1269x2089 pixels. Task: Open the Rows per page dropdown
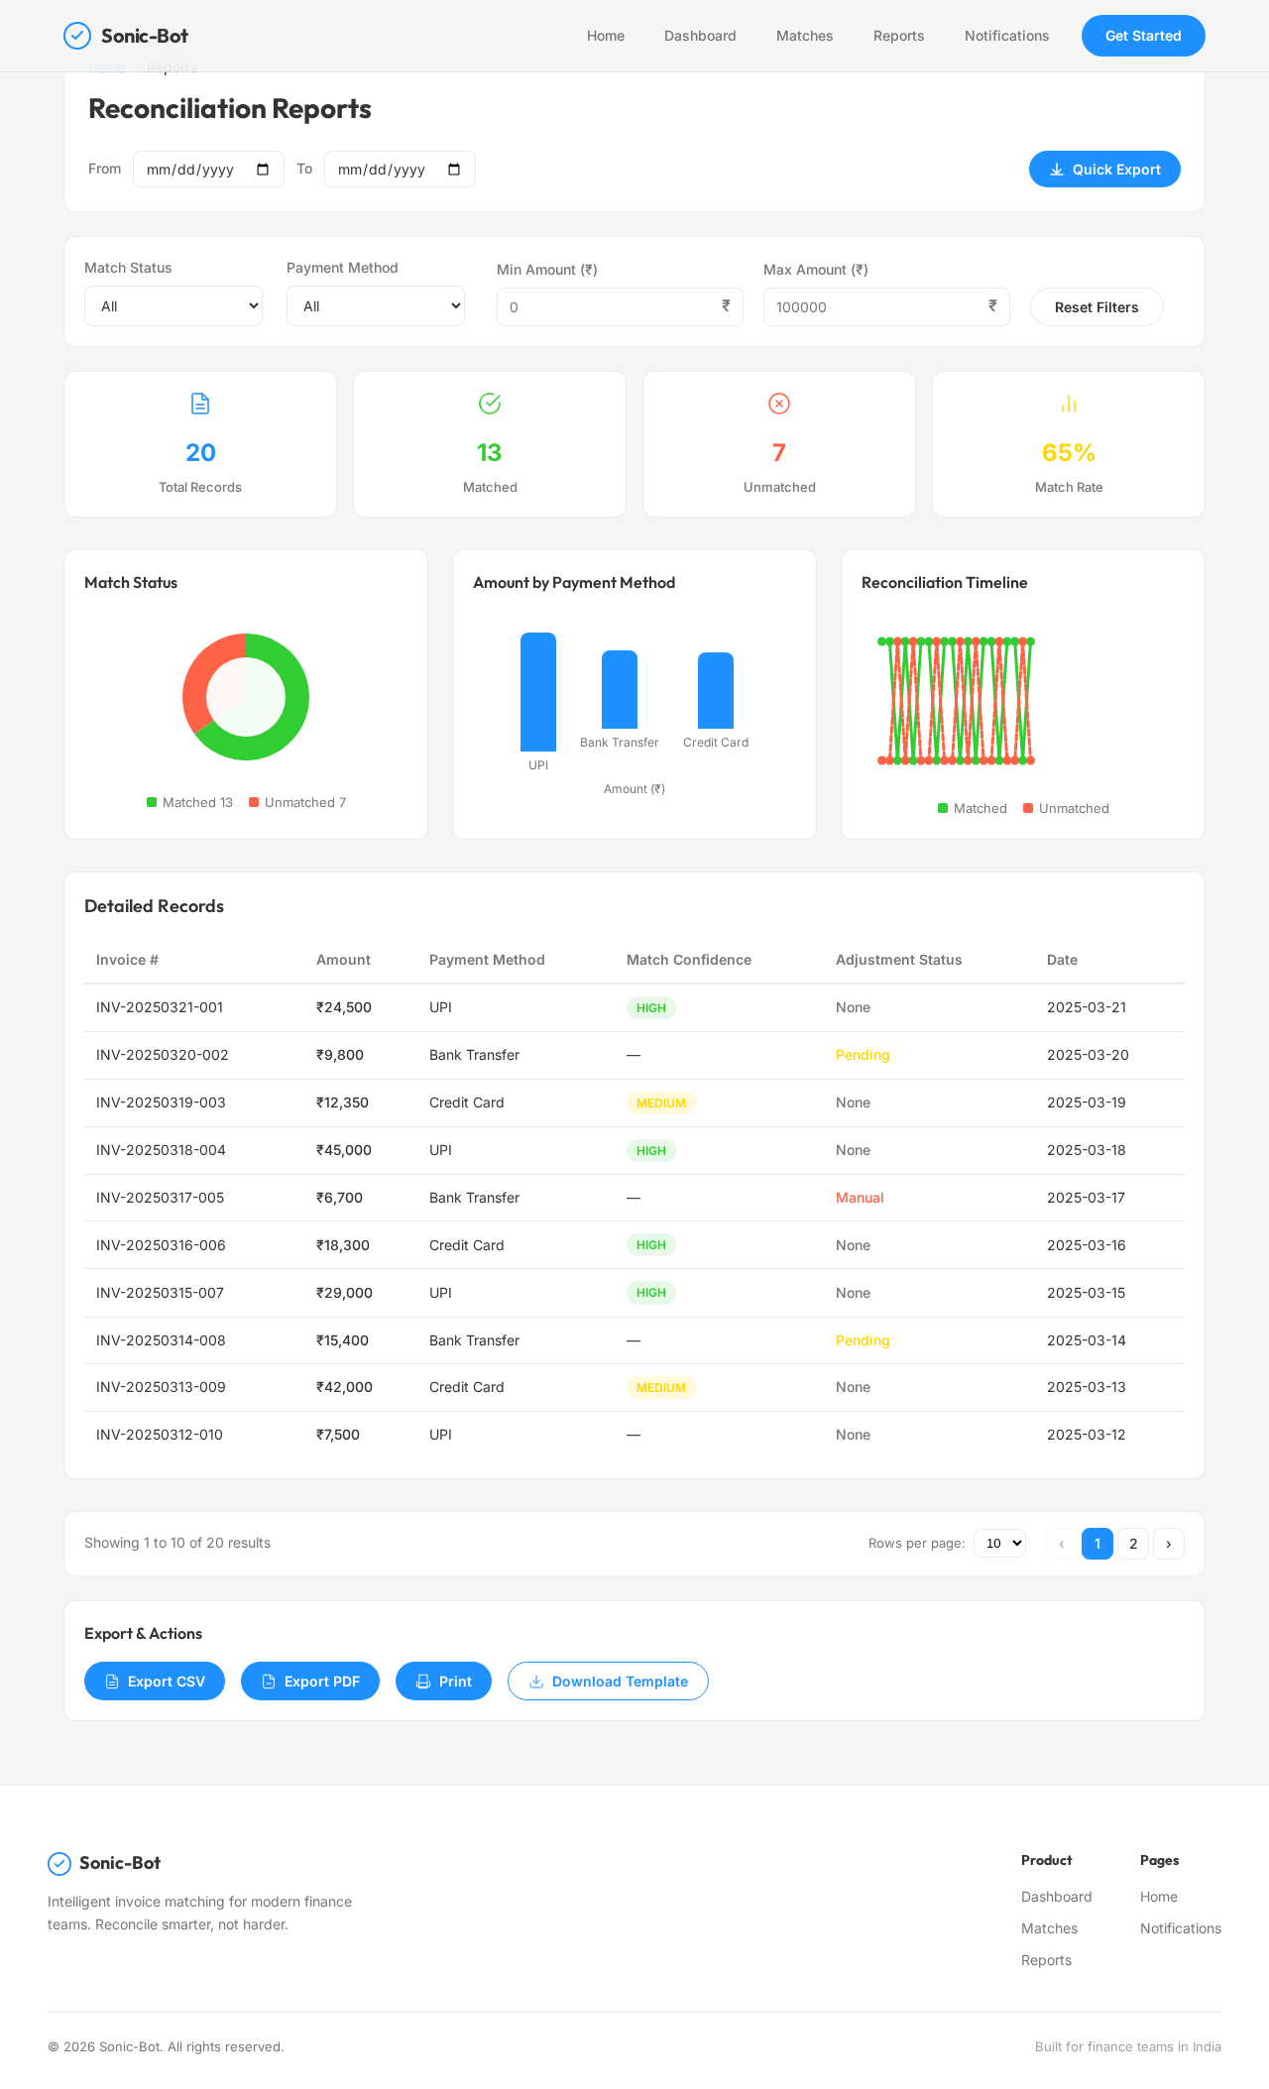click(999, 1544)
